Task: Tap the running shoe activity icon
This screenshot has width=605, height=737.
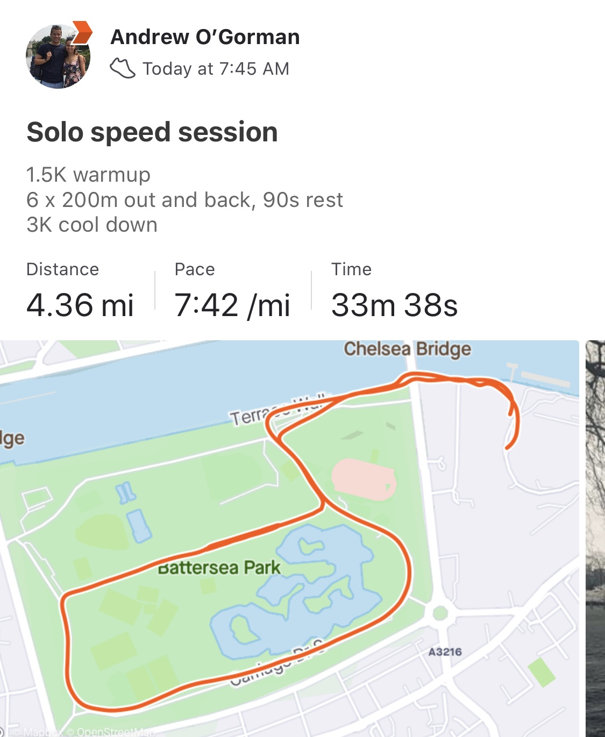Action: pyautogui.click(x=123, y=68)
